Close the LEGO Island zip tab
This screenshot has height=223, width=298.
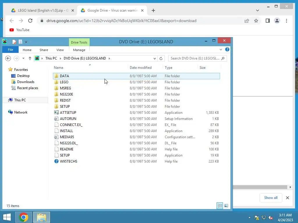click(72, 10)
